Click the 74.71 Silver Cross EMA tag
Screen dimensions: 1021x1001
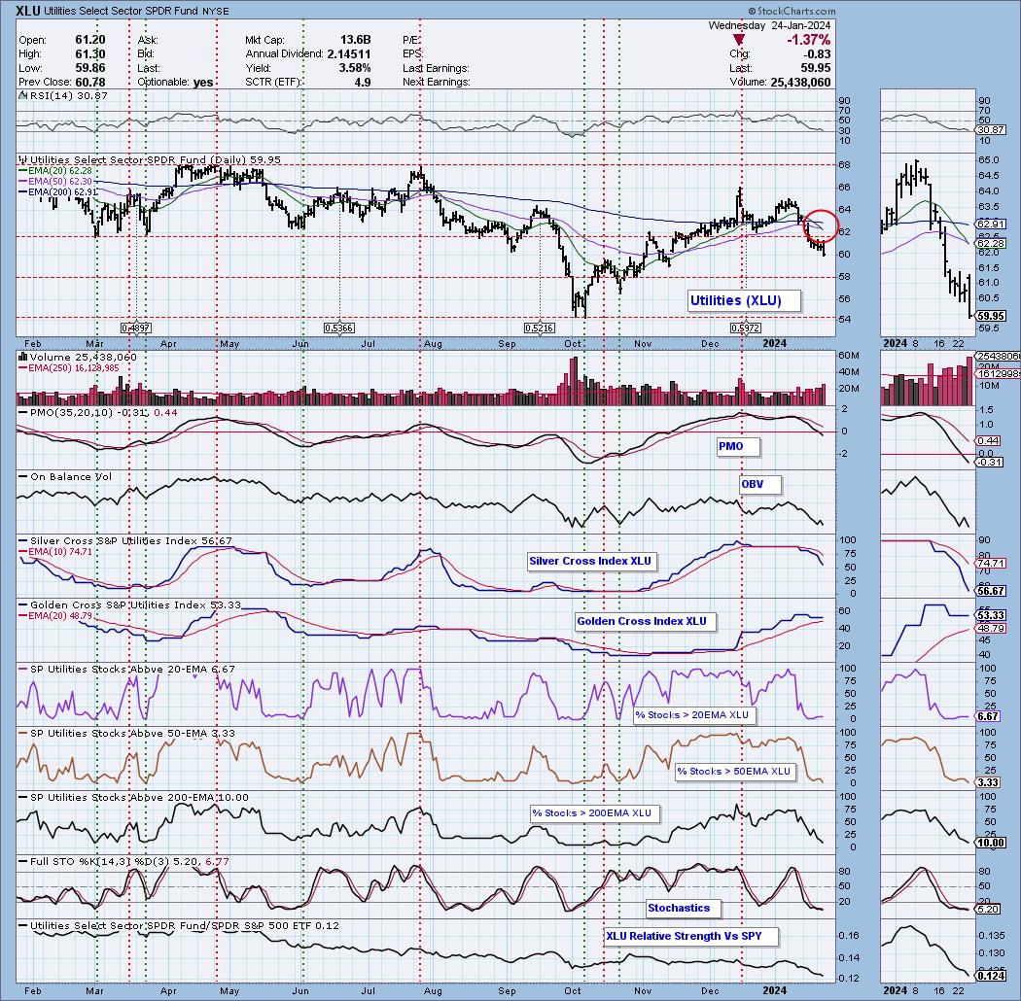(991, 564)
